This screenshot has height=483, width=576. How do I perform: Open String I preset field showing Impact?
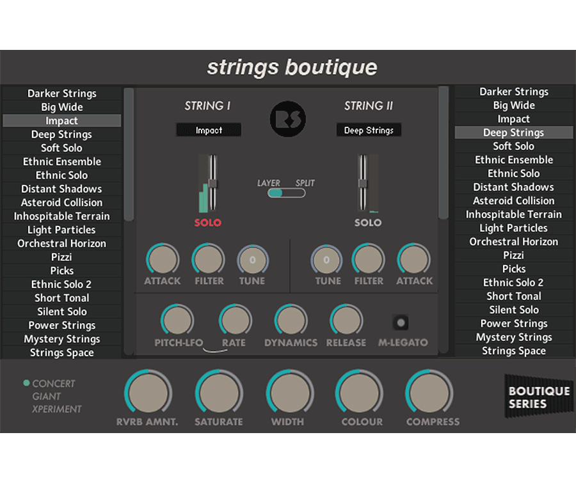pyautogui.click(x=209, y=130)
